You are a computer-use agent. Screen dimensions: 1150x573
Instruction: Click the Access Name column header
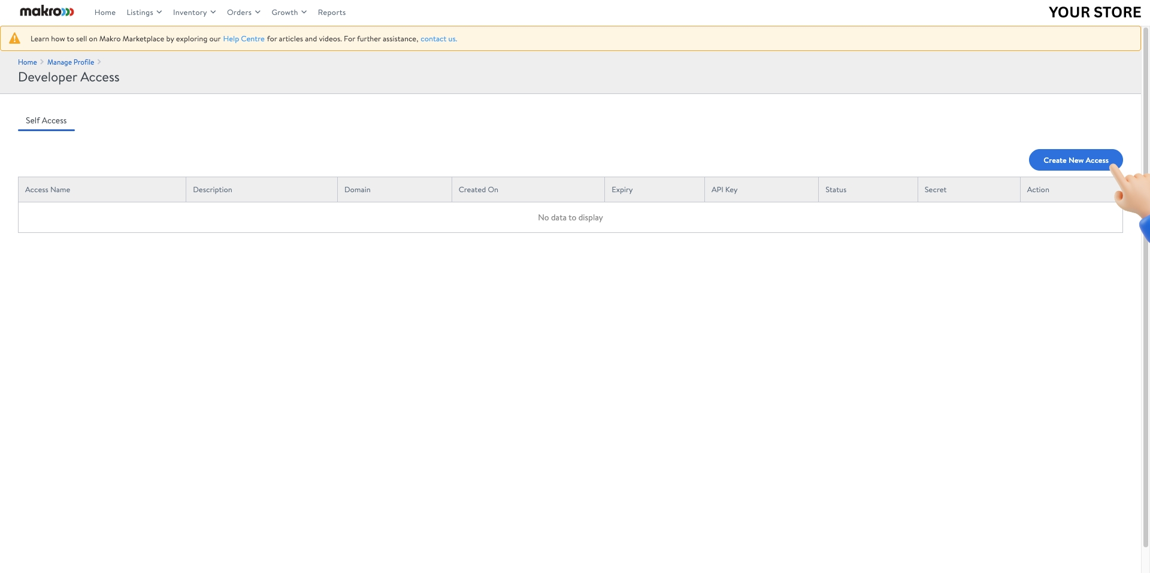(47, 189)
